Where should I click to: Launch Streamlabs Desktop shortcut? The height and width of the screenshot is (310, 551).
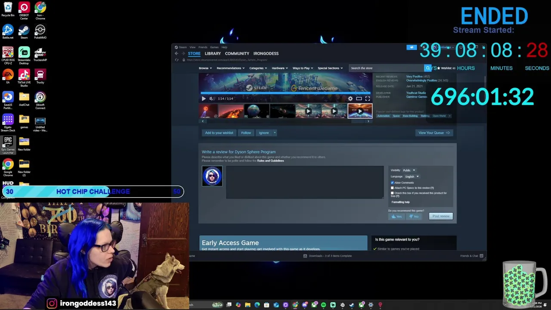[24, 56]
